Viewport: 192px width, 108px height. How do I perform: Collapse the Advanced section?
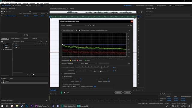coord(63,76)
